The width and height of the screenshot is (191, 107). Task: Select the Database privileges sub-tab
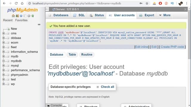click(x=56, y=55)
